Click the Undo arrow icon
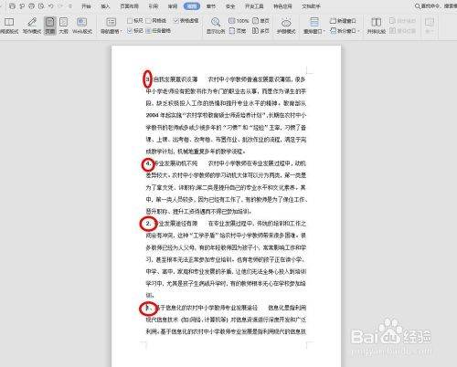Image resolution: width=457 pixels, height=367 pixels. (x=51, y=5)
